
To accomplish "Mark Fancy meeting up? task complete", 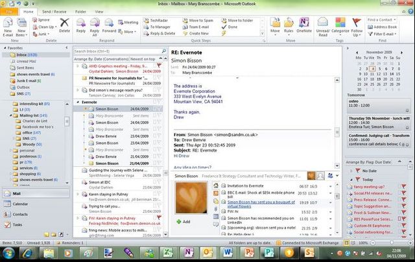I will [403, 186].
